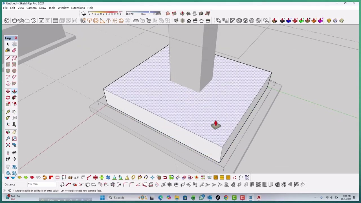Select the Rectangle tool
Screen dimensions: 361x203
(x=8, y=65)
